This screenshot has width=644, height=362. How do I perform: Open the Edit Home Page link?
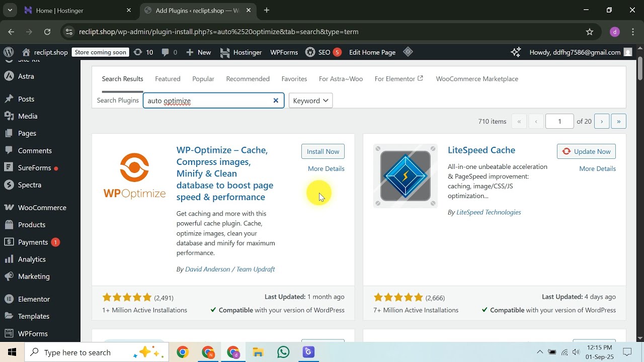[372, 52]
